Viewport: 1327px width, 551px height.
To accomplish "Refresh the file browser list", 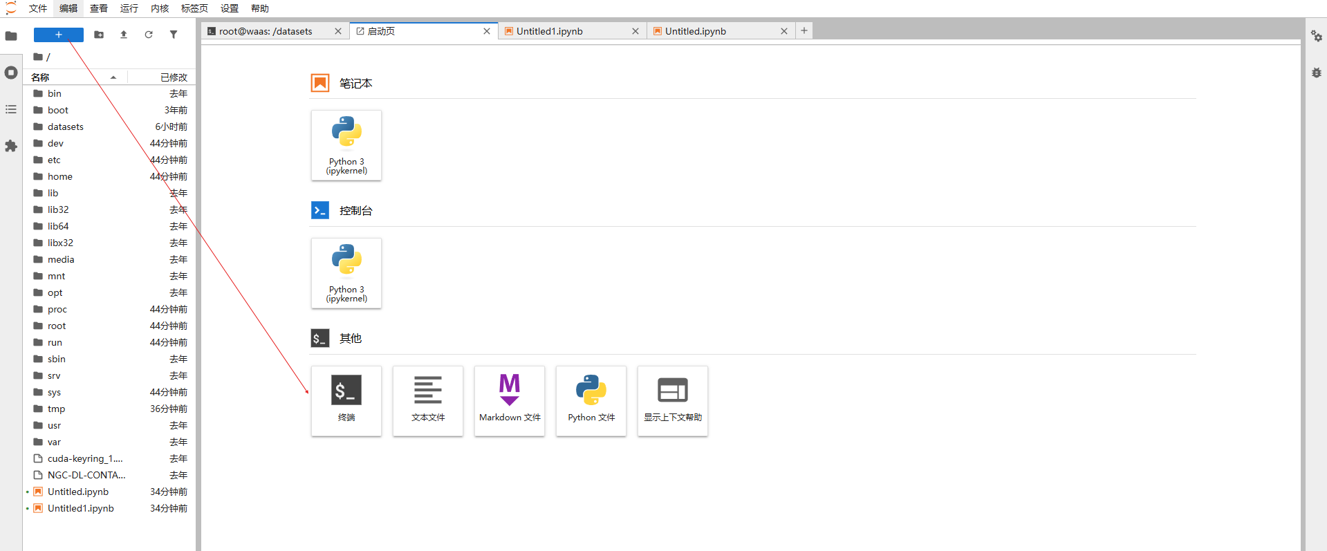I will click(149, 35).
